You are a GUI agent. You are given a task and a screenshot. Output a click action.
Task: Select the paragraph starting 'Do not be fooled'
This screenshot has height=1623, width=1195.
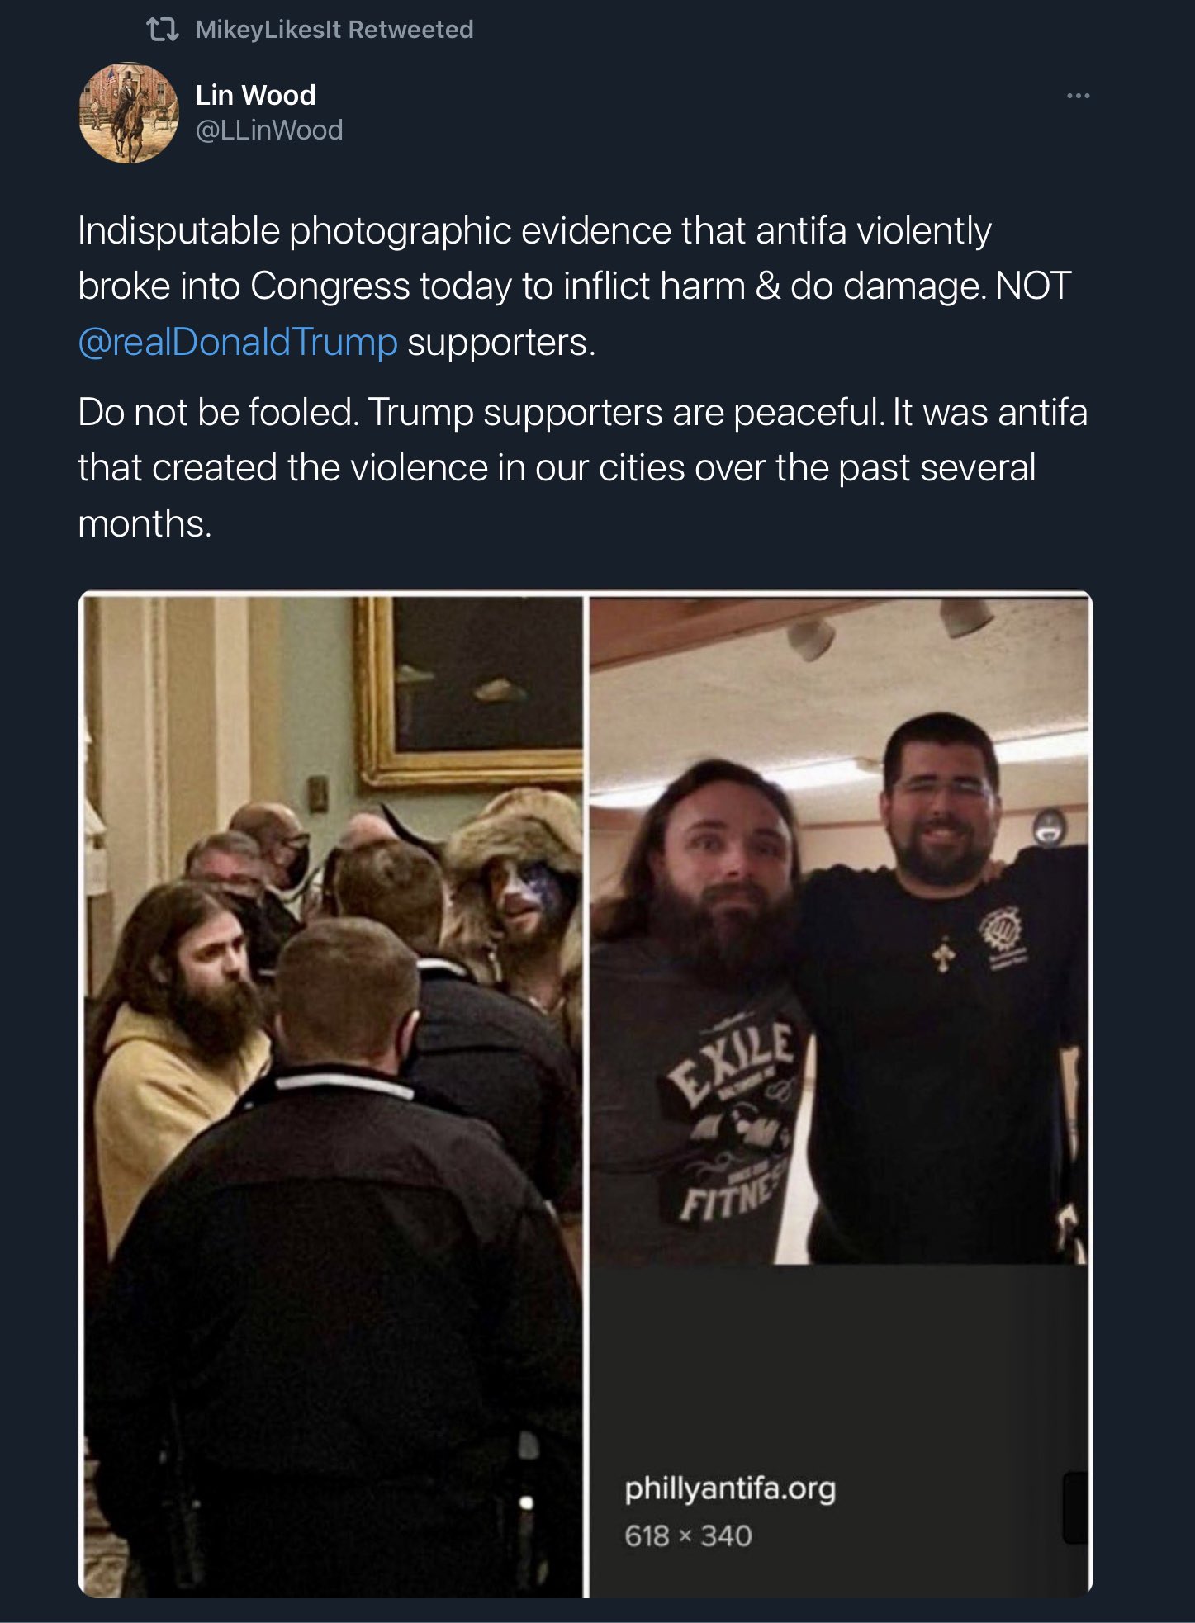point(582,467)
